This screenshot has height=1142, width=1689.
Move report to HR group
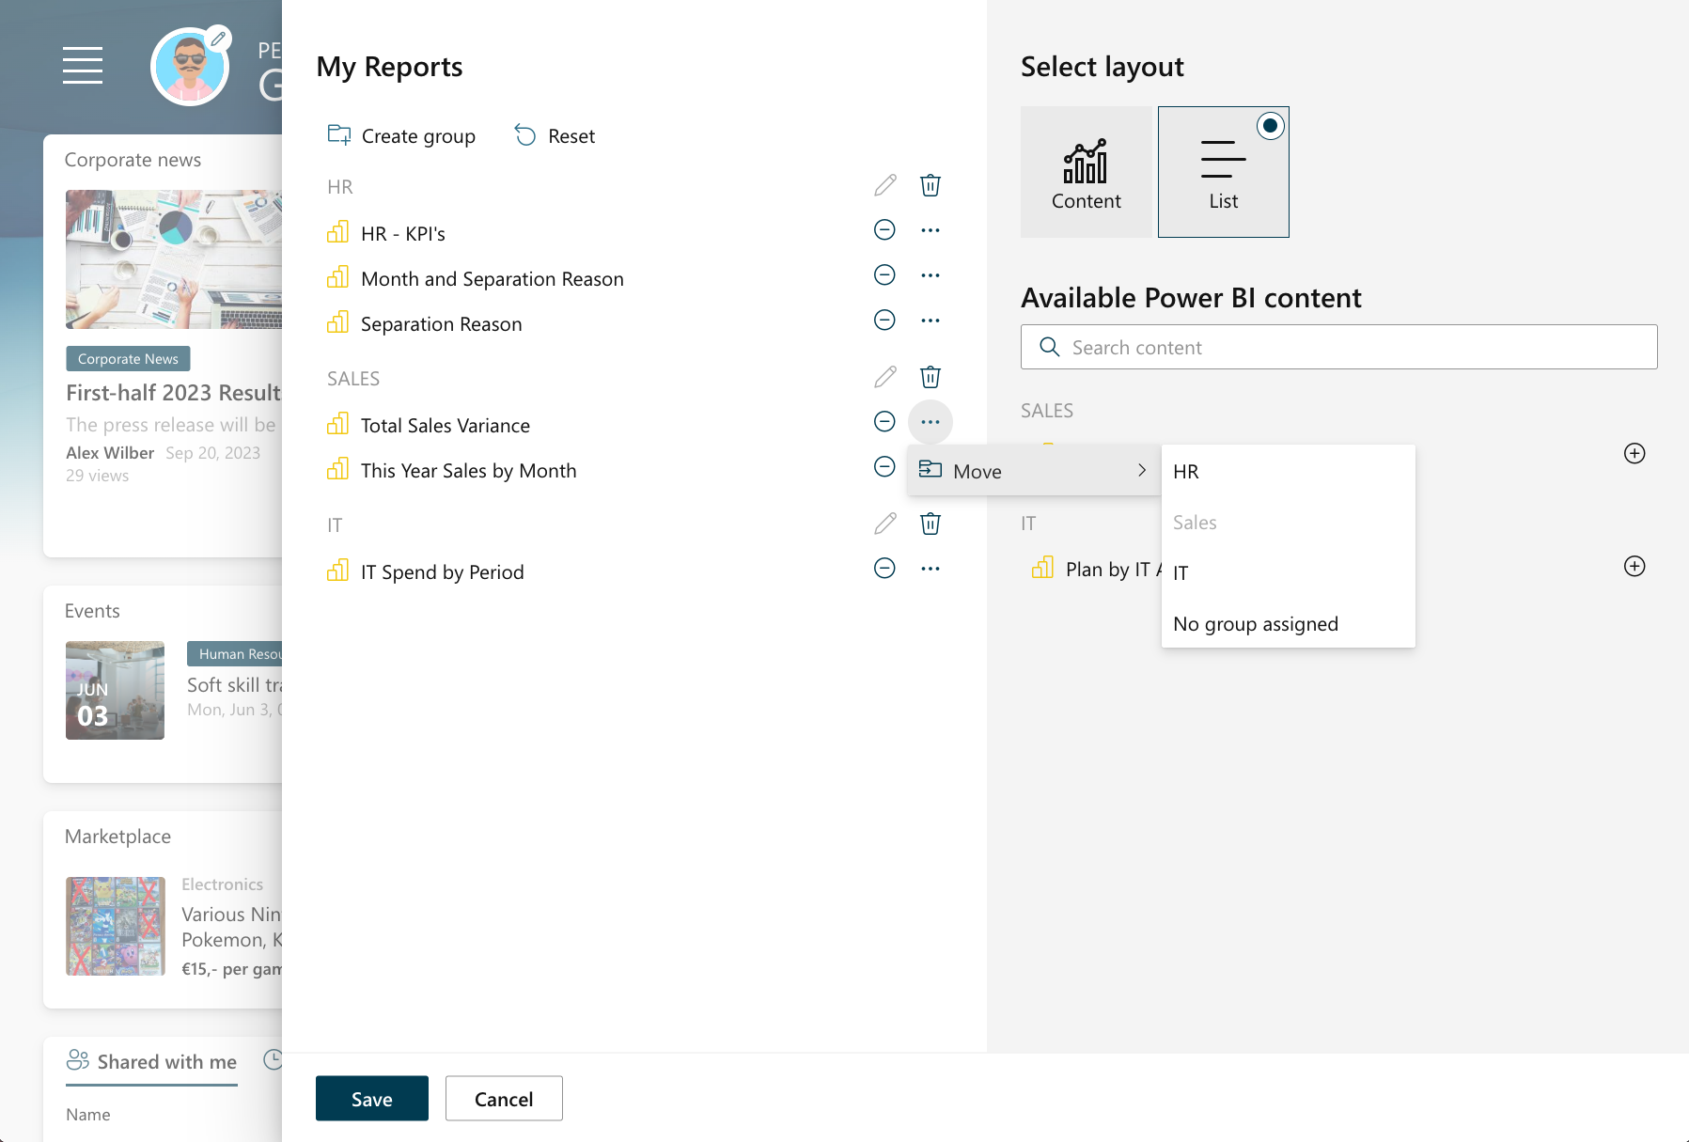[1186, 472]
